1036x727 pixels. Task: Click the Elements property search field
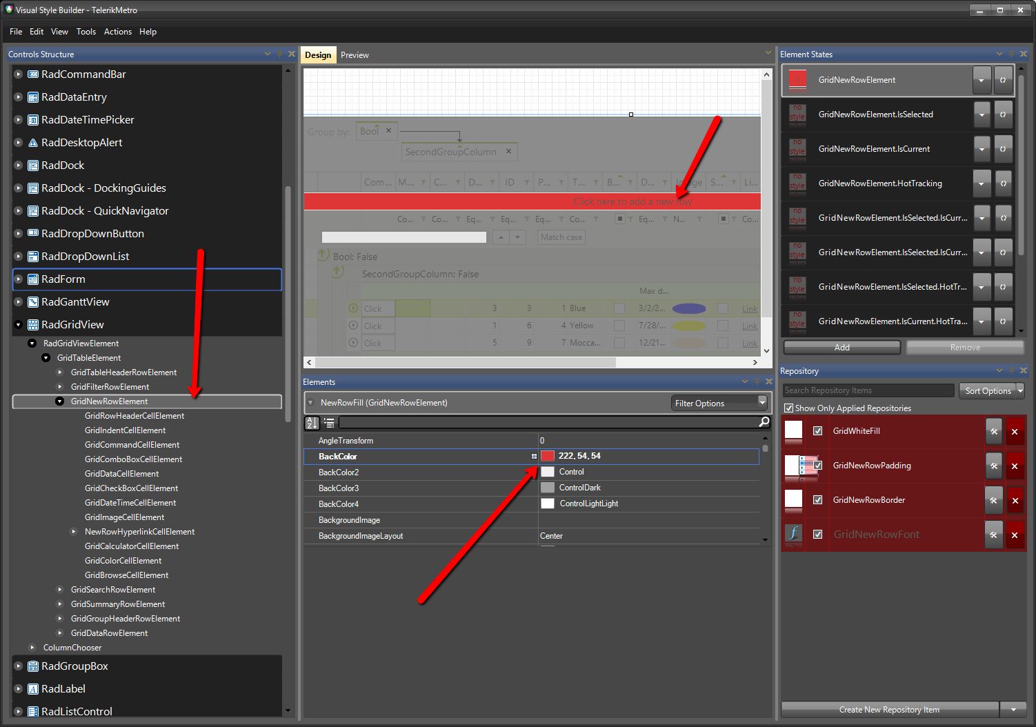(548, 422)
